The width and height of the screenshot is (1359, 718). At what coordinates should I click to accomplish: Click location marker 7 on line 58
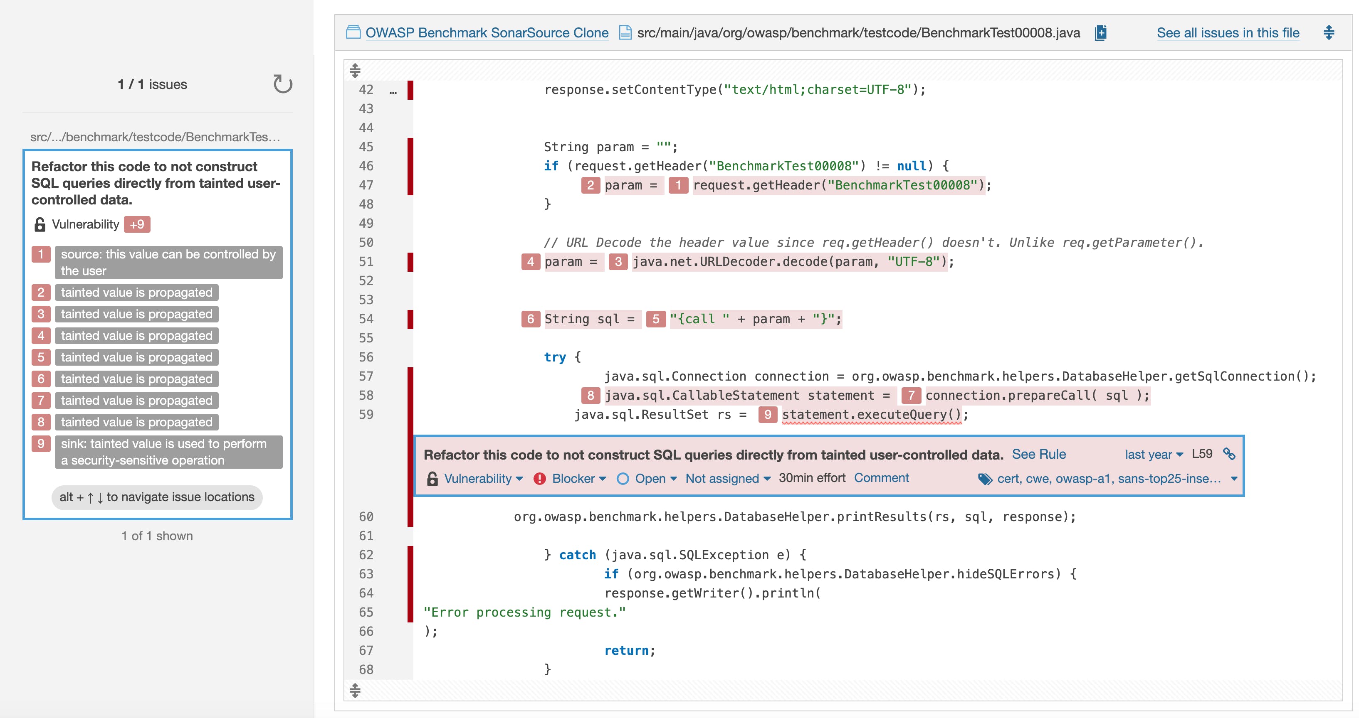tap(911, 396)
